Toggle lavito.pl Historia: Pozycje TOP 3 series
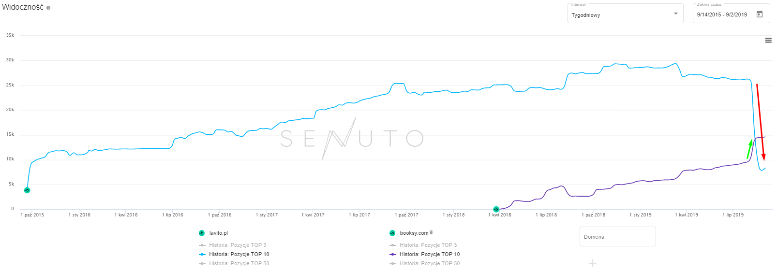This screenshot has width=777, height=272. coord(238,245)
